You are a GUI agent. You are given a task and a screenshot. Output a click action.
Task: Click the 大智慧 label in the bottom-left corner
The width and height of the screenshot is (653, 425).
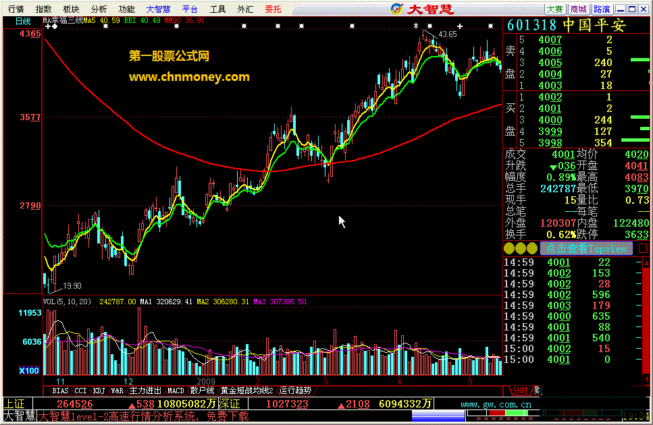20,416
